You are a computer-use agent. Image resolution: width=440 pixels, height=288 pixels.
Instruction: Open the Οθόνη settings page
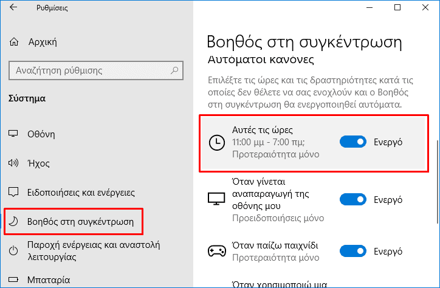coord(41,134)
